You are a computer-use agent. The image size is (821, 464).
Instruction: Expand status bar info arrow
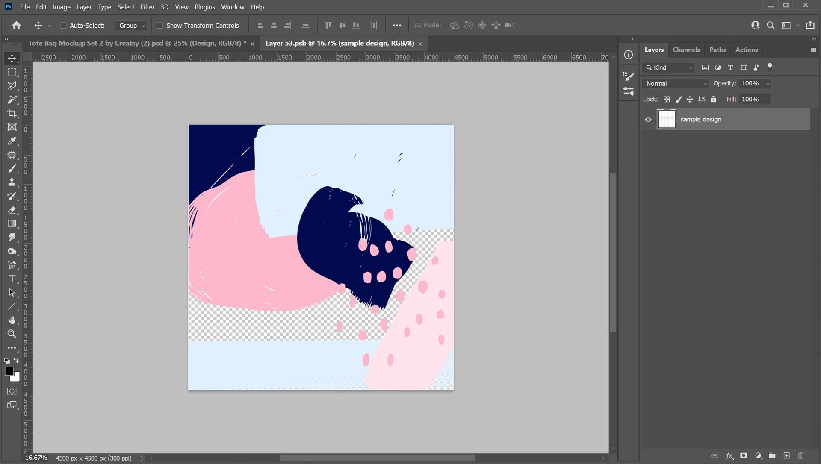142,458
